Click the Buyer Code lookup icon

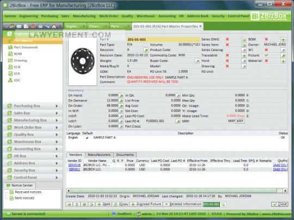click(x=197, y=61)
